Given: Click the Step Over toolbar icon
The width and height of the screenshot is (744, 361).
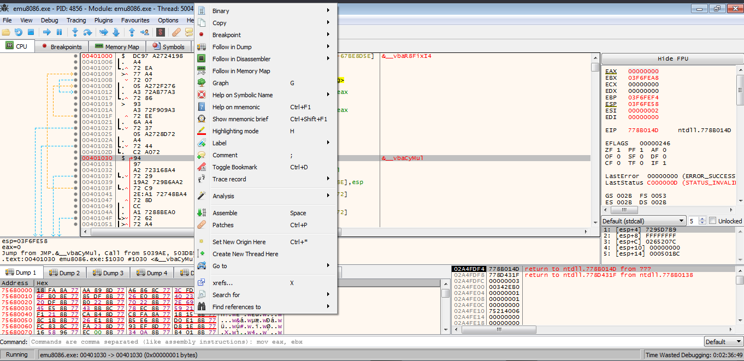Looking at the screenshot, I should [x=87, y=32].
